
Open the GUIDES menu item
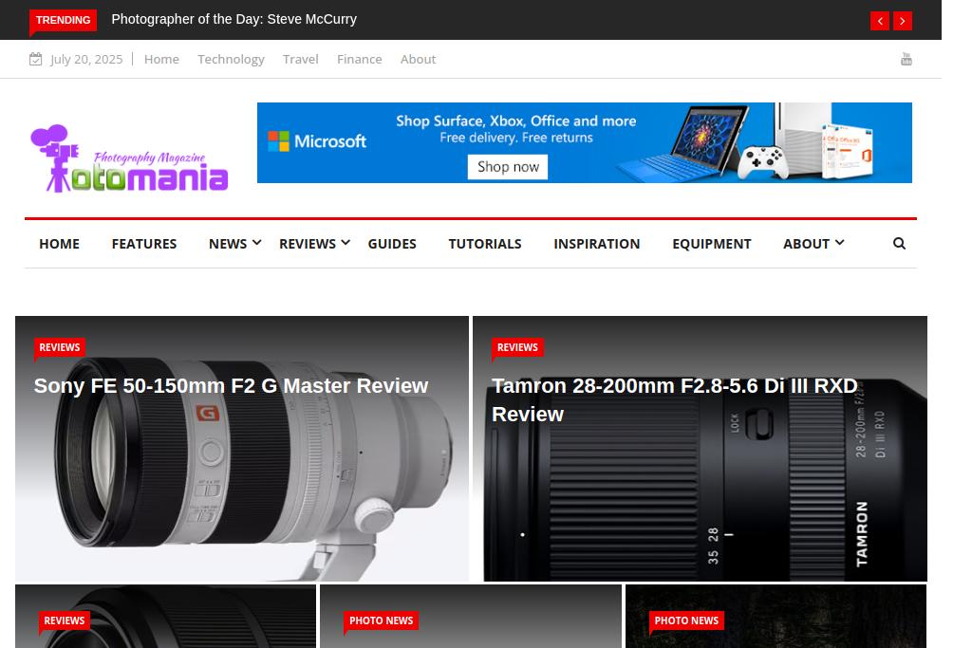click(392, 244)
